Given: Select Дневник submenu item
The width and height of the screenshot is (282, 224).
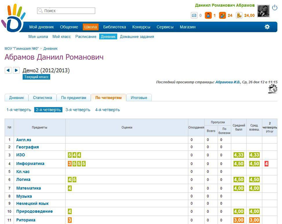Looking at the screenshot, I should [108, 36].
